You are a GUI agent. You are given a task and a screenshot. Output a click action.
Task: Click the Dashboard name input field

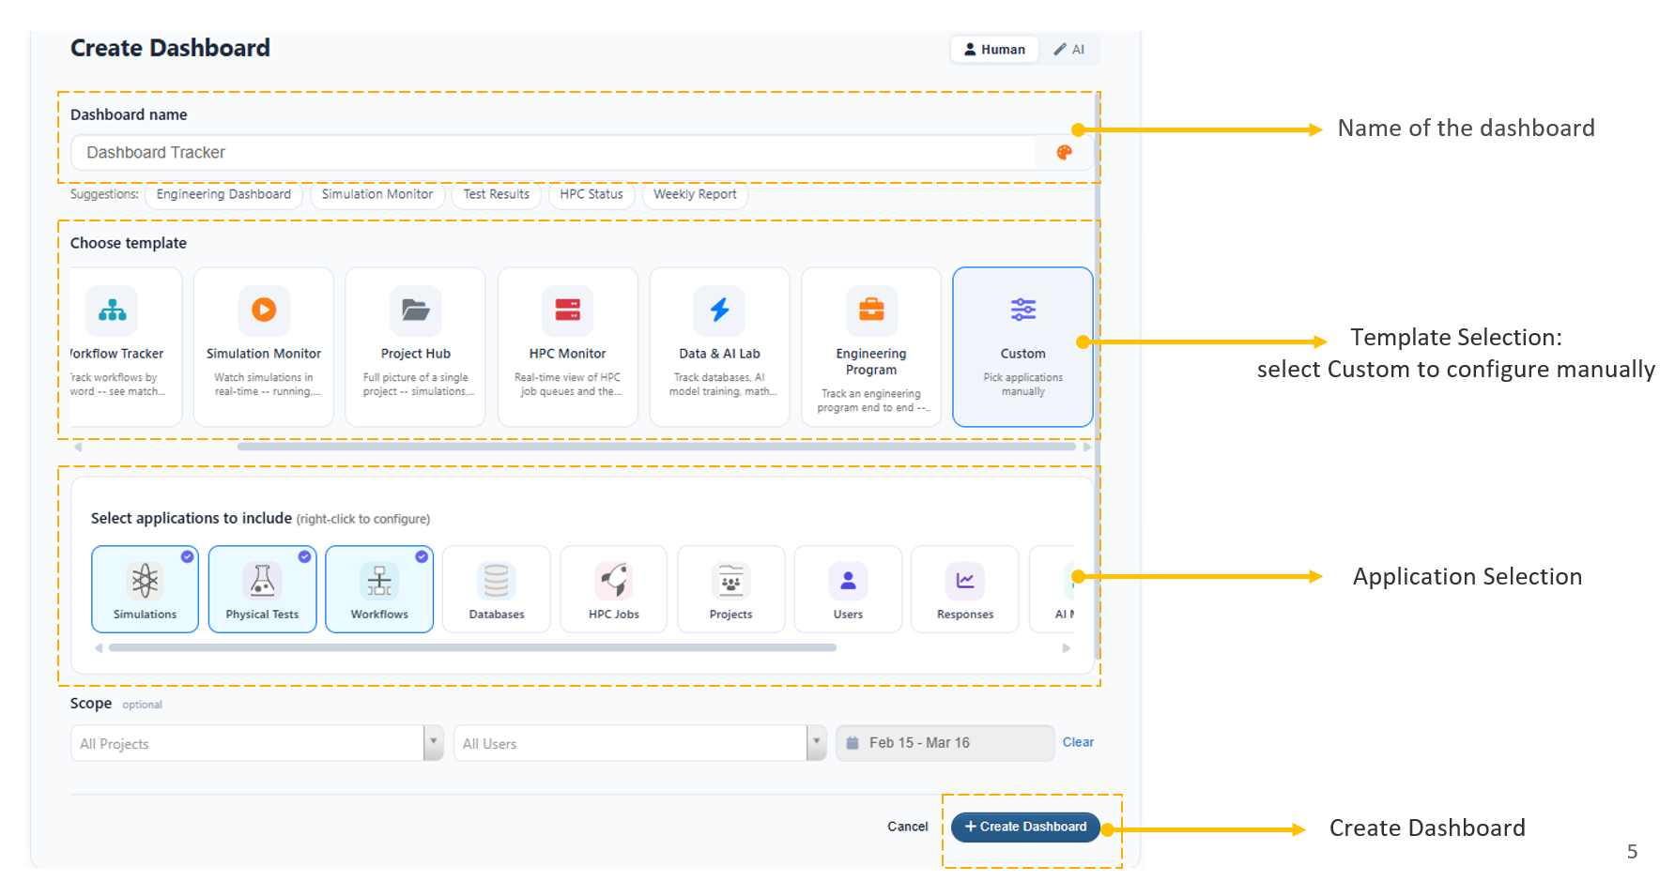[x=554, y=153]
